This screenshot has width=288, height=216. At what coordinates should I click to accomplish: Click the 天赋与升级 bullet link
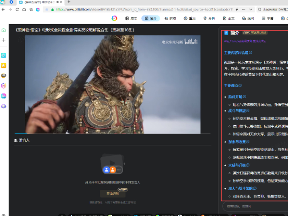(239, 165)
